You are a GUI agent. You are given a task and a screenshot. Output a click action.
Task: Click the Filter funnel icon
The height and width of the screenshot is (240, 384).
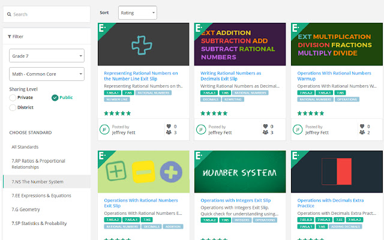coord(10,37)
